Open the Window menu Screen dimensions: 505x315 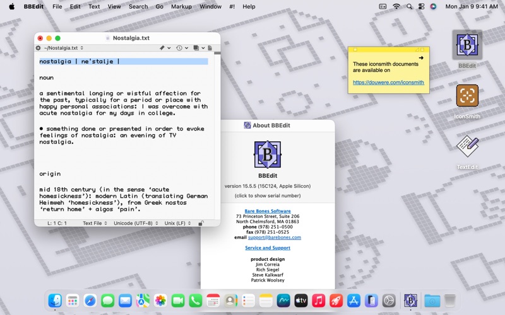coord(210,6)
